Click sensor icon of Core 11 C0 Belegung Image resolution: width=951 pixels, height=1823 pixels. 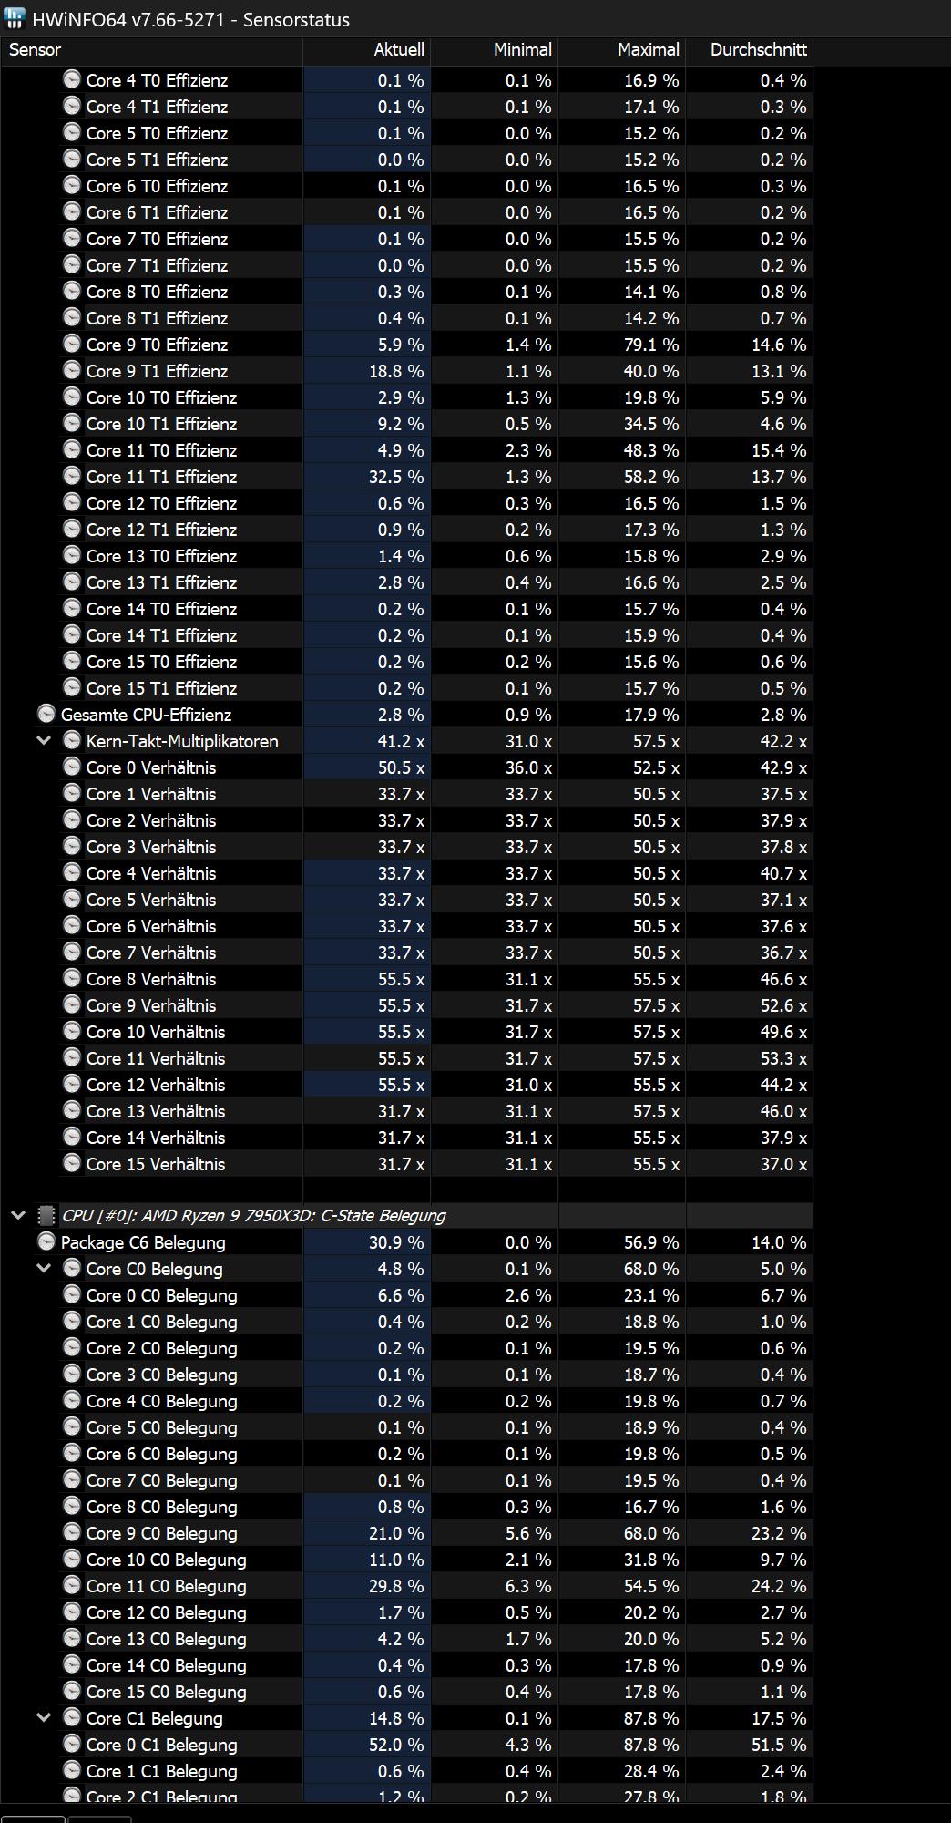pyautogui.click(x=72, y=1586)
